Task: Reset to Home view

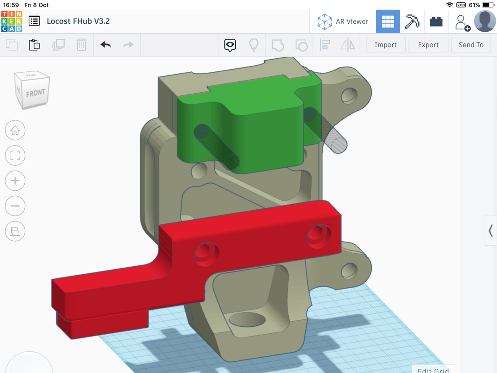Action: [15, 130]
